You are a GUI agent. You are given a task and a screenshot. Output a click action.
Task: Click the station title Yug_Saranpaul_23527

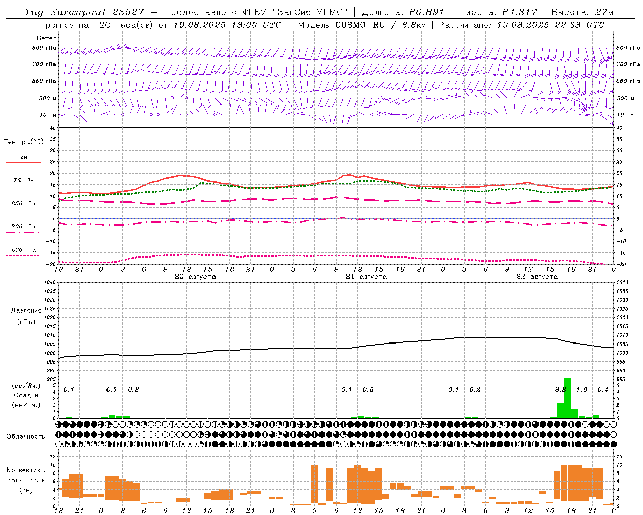(84, 12)
